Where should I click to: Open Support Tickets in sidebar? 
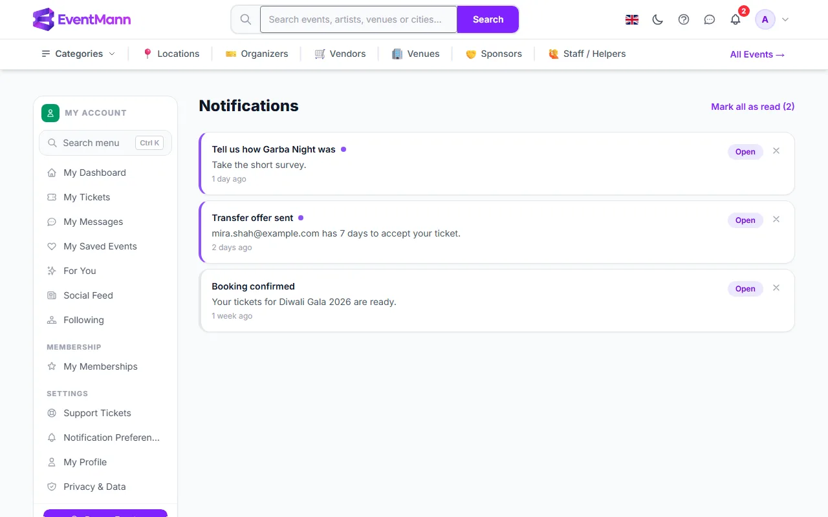(105, 413)
